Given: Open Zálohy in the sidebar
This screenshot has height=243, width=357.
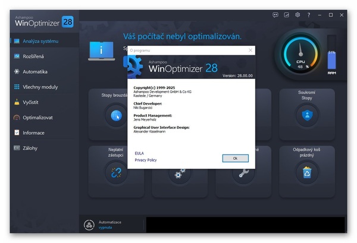Looking at the screenshot, I should coord(30,148).
